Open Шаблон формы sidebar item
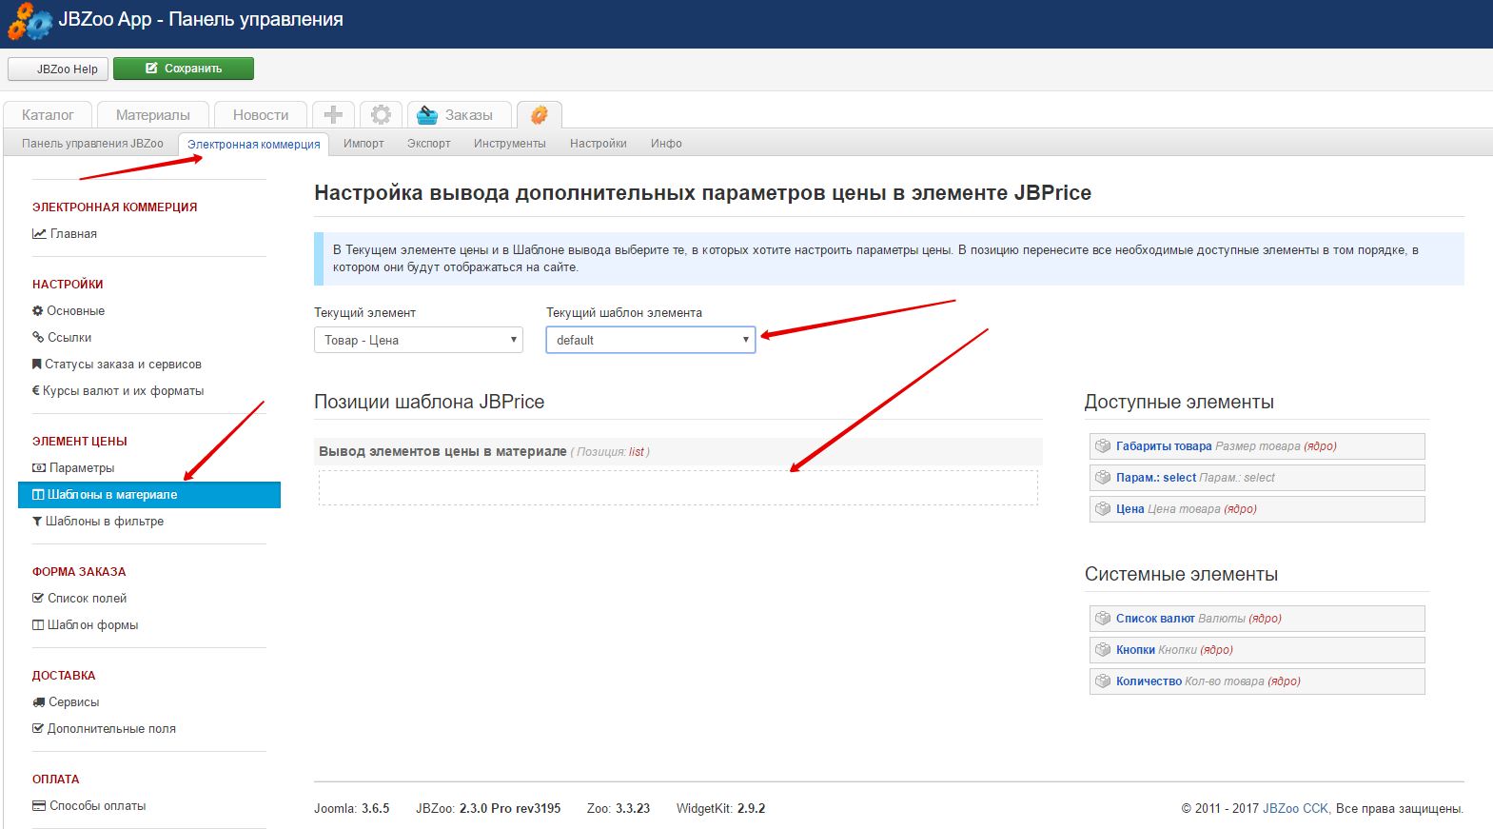The height and width of the screenshot is (829, 1493). [x=86, y=625]
